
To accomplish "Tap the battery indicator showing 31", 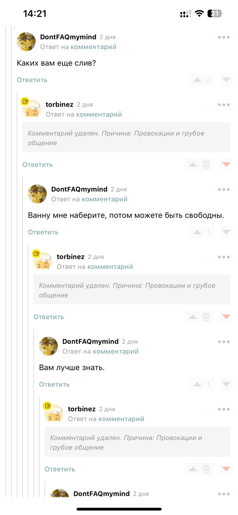I will pos(215,14).
